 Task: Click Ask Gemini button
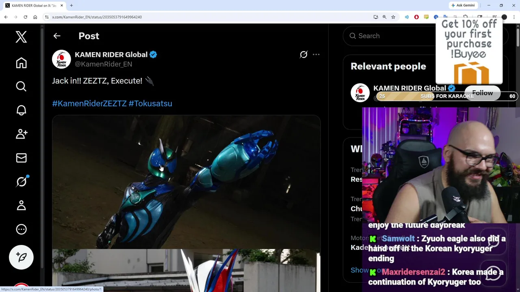(463, 5)
